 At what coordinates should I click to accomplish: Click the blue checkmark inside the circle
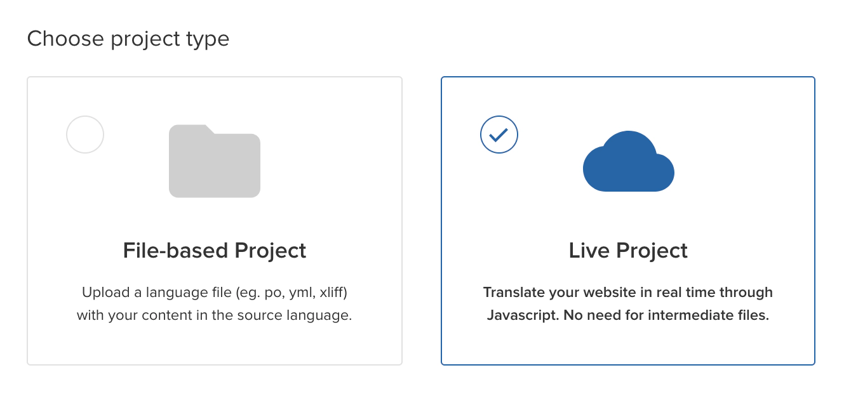[499, 135]
